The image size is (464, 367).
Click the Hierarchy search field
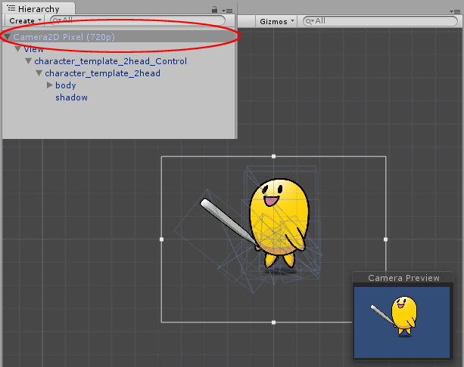[138, 20]
